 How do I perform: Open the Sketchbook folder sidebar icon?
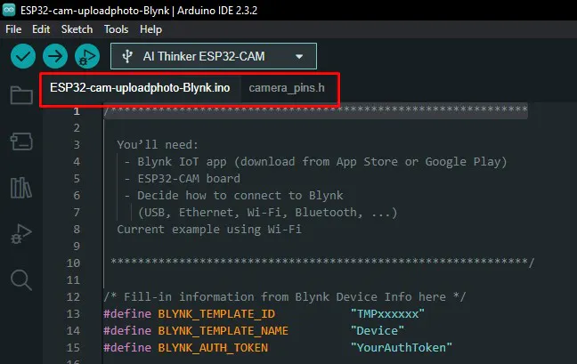coord(21,95)
